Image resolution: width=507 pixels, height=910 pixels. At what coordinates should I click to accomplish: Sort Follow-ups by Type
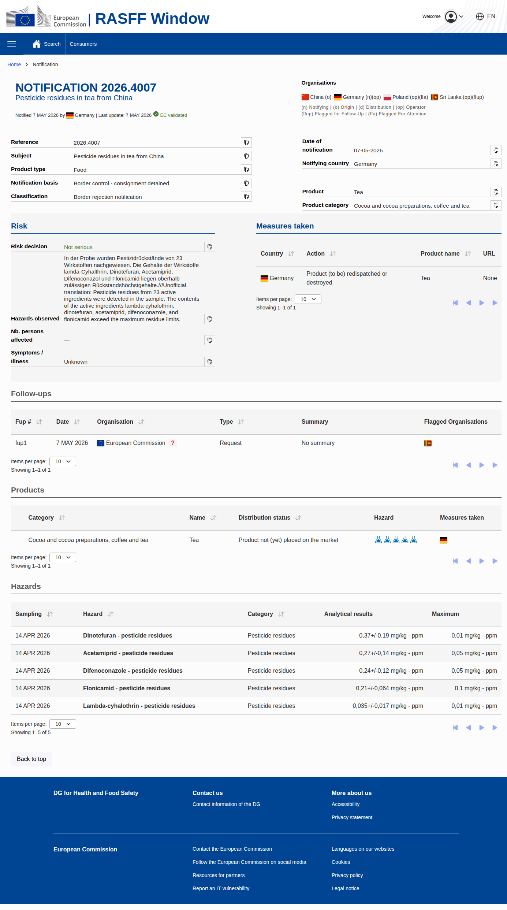coord(241,422)
